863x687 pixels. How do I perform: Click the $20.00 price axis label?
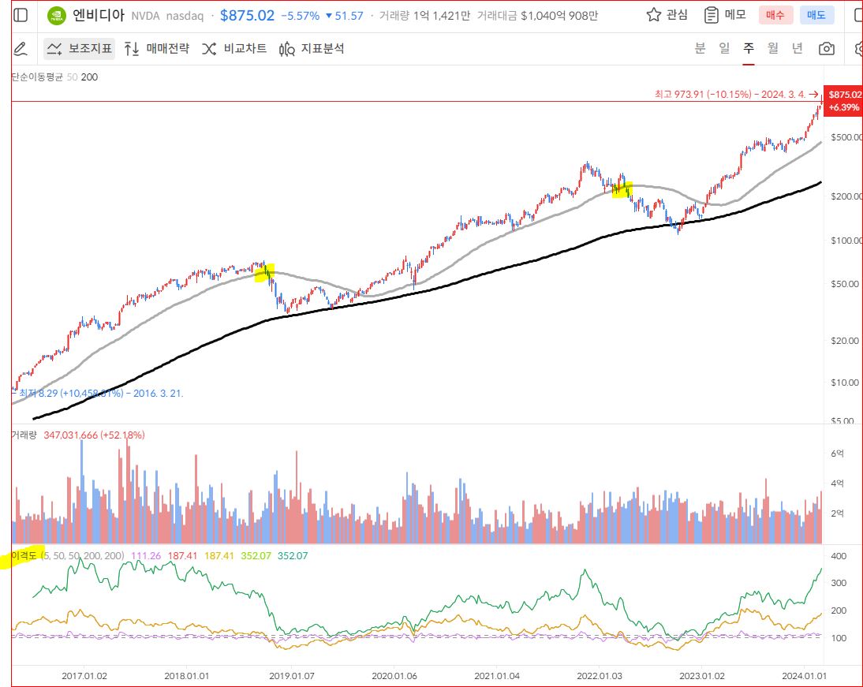(845, 341)
